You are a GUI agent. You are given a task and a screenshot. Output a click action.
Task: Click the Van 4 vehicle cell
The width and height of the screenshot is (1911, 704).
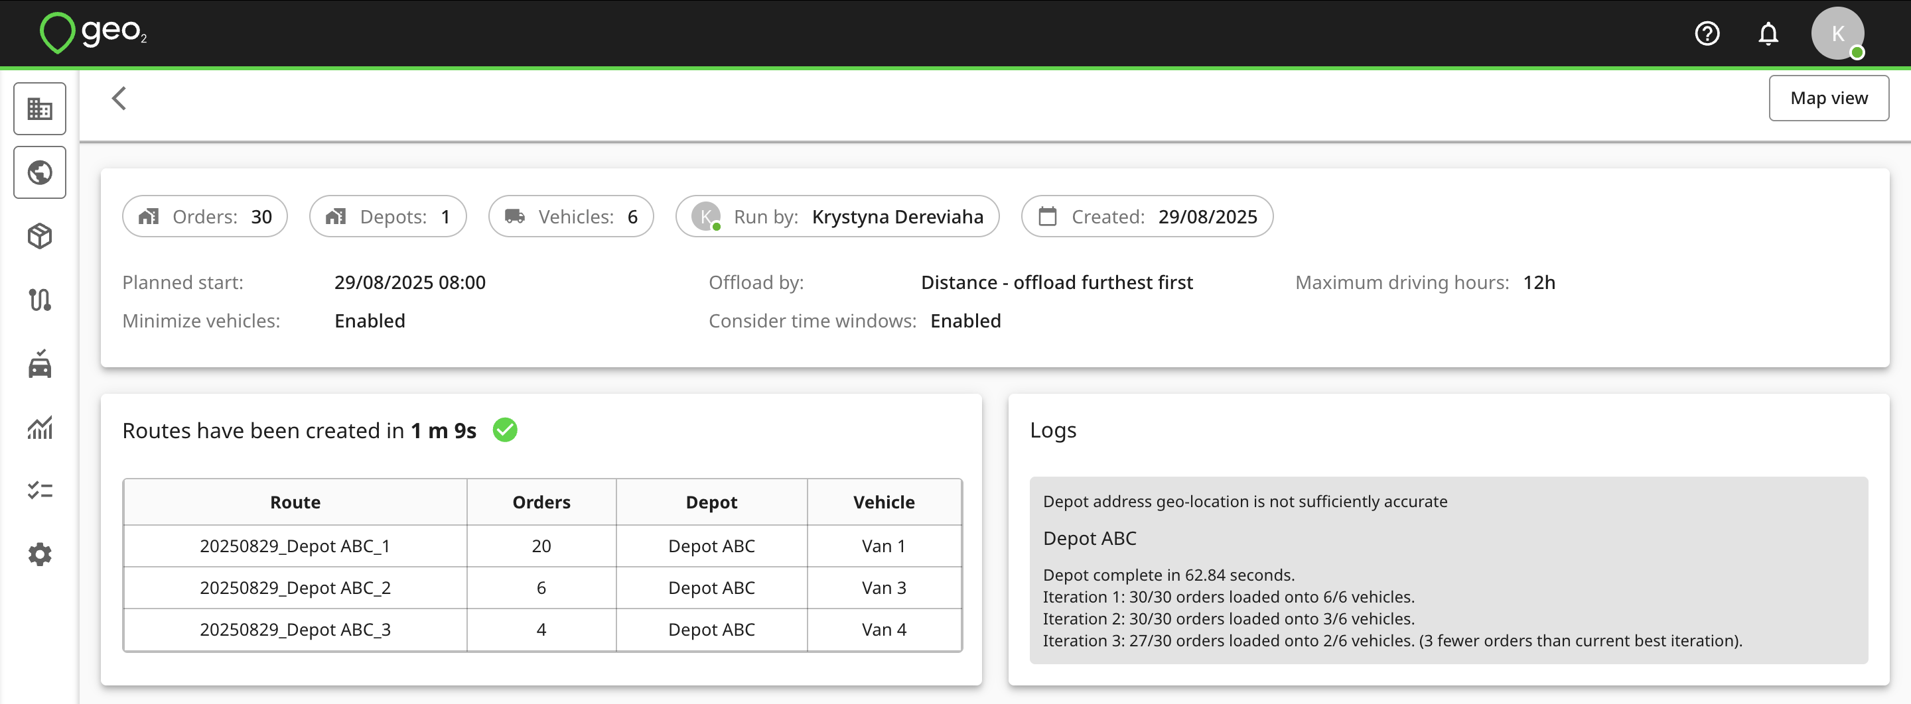885,629
